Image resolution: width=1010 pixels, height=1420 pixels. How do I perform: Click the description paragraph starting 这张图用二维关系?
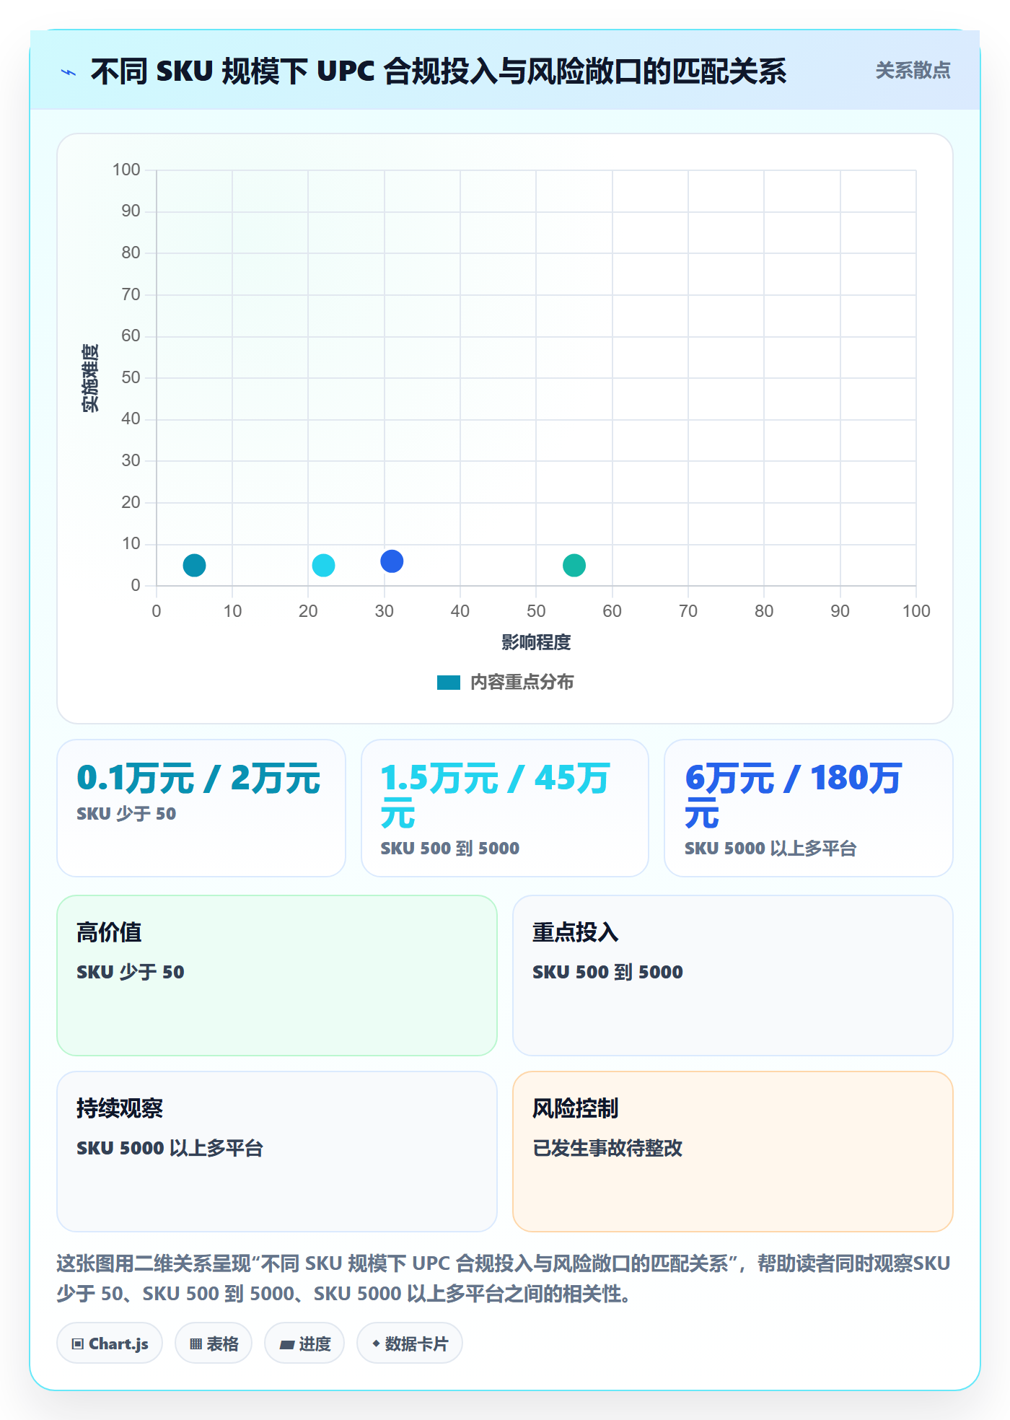[x=504, y=1278]
